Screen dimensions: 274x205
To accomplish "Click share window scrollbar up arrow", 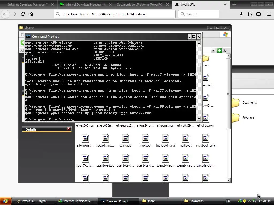I will 228,56.
